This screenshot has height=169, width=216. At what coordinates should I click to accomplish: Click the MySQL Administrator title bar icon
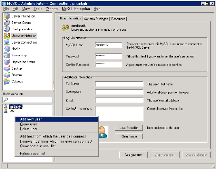[4, 3]
